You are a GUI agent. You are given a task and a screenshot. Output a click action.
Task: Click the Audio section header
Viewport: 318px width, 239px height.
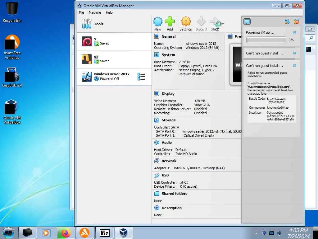tap(166, 143)
